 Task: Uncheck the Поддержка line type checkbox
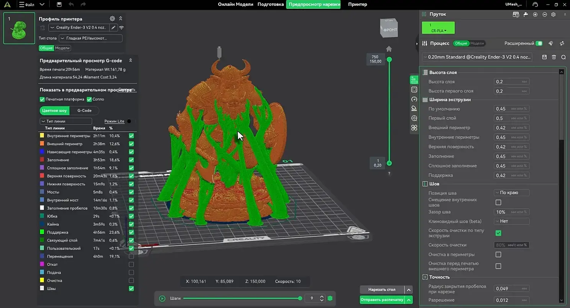coord(131,232)
